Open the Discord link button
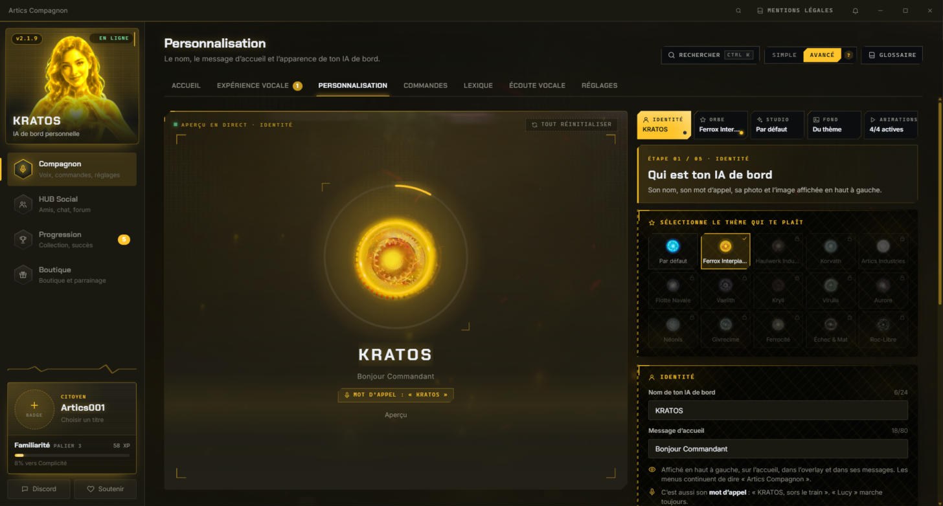This screenshot has width=943, height=506. (x=39, y=489)
